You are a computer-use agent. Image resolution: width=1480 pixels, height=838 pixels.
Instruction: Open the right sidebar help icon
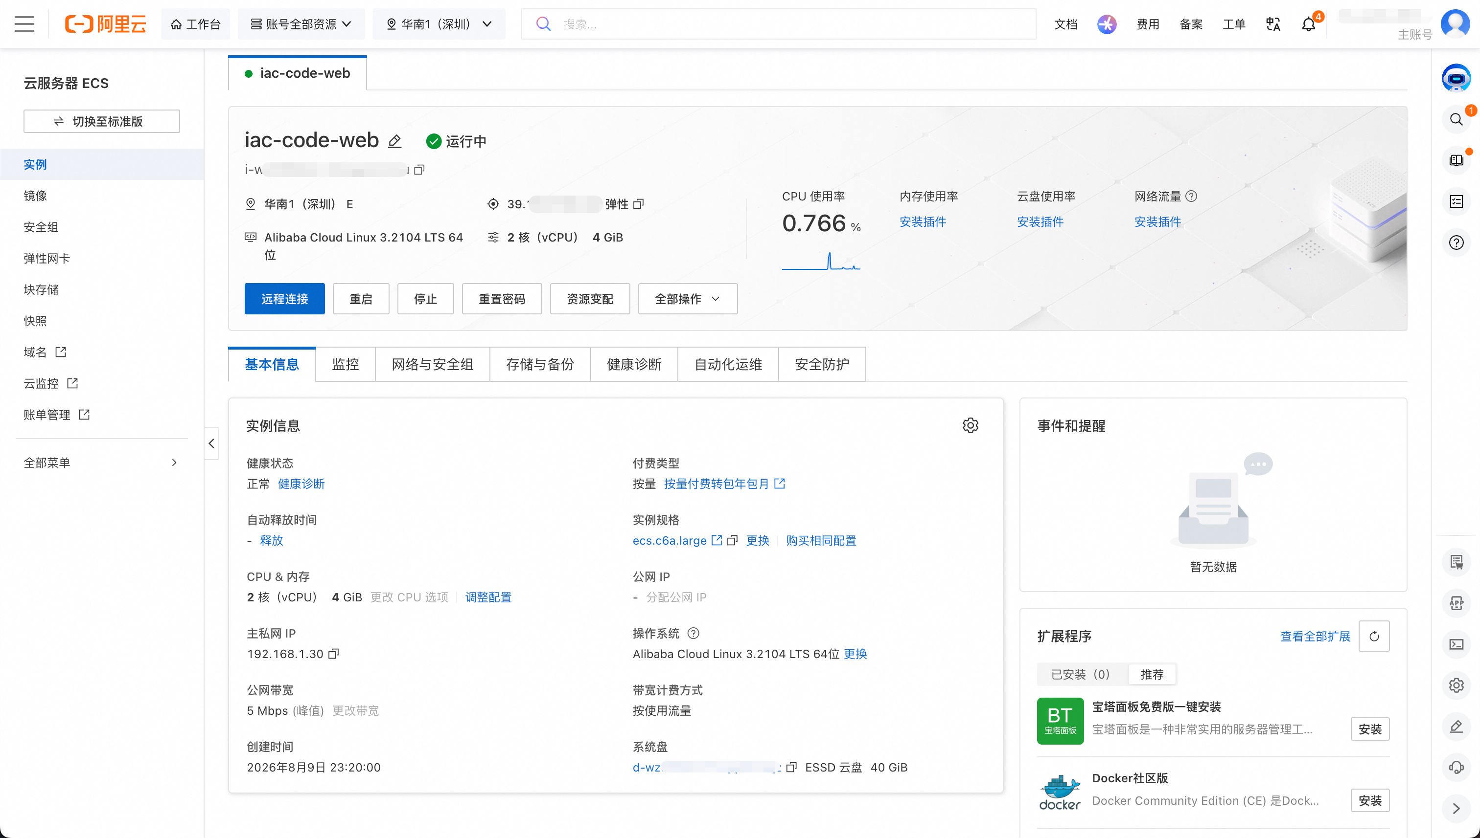(1456, 243)
